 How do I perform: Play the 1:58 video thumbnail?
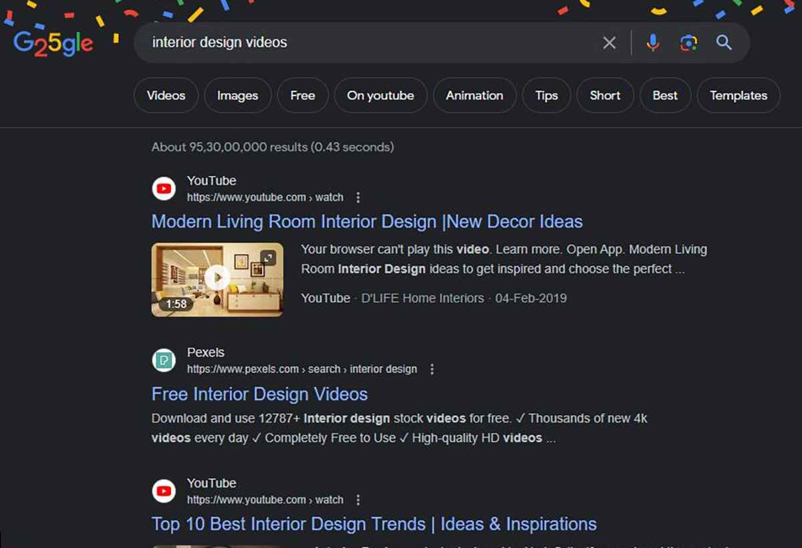(x=217, y=279)
